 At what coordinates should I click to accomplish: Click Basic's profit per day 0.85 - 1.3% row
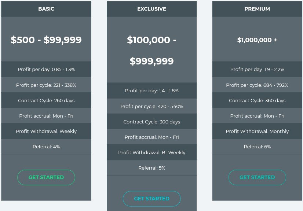[x=46, y=69]
